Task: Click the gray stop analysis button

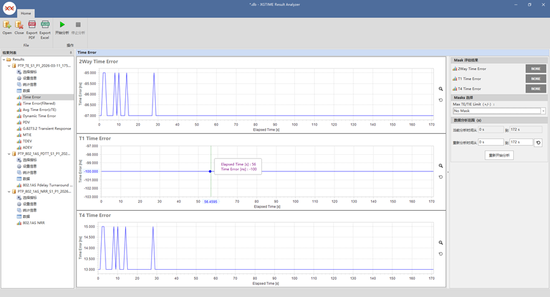Action: tap(78, 27)
